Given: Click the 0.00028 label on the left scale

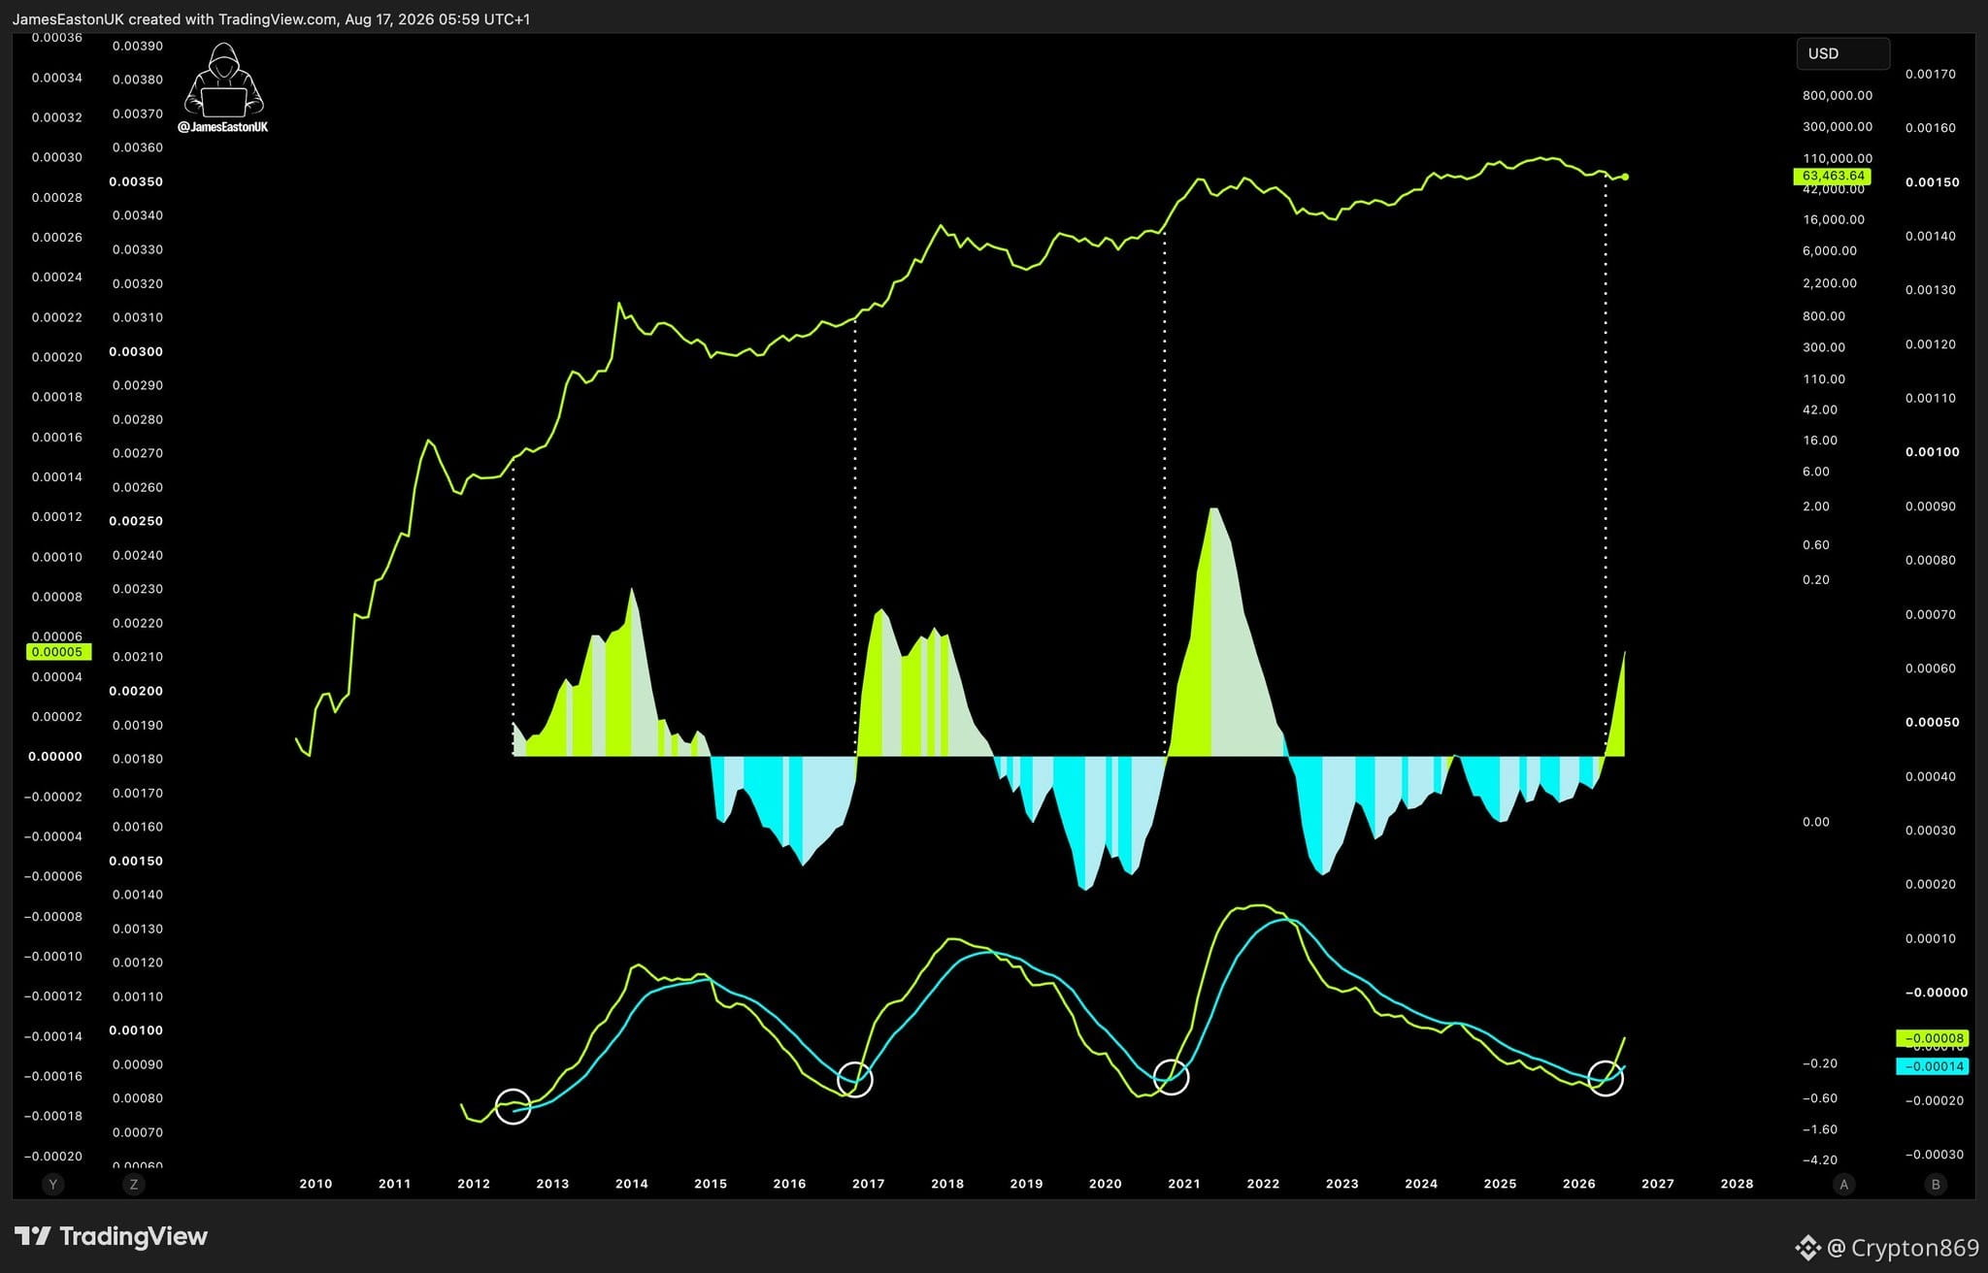Looking at the screenshot, I should tap(57, 197).
